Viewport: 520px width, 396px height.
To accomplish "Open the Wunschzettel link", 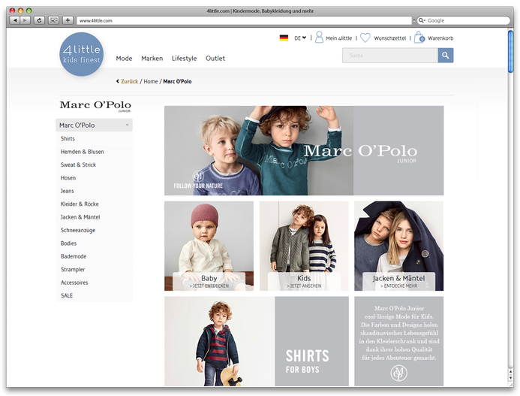I will 389,38.
